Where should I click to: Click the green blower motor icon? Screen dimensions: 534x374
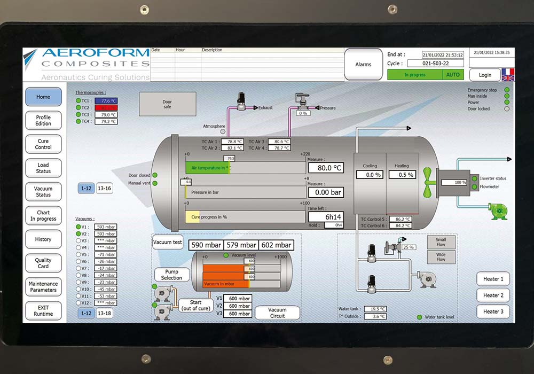point(499,211)
